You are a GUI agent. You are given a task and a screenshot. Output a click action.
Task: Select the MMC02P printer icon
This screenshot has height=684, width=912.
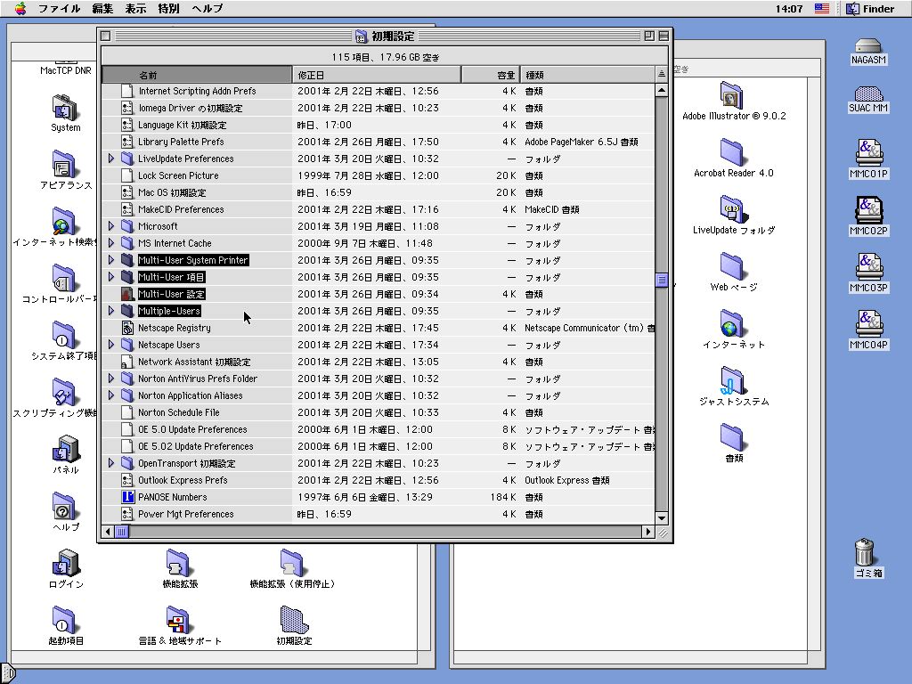[x=868, y=209]
